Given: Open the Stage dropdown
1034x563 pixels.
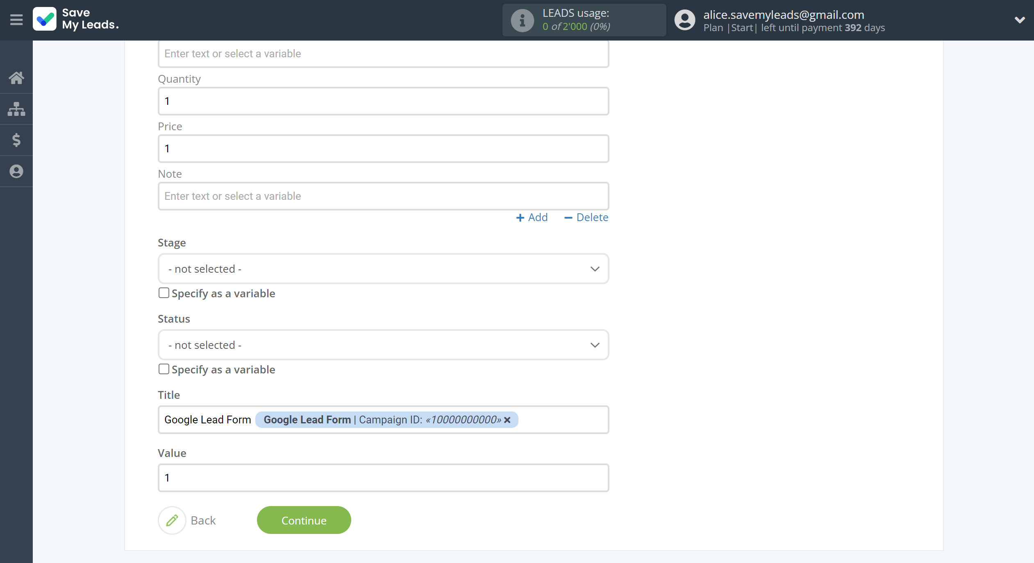Looking at the screenshot, I should tap(383, 269).
